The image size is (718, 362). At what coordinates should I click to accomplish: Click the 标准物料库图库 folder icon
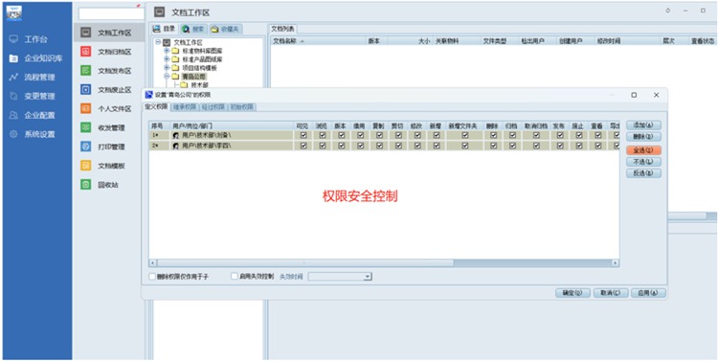coord(175,51)
